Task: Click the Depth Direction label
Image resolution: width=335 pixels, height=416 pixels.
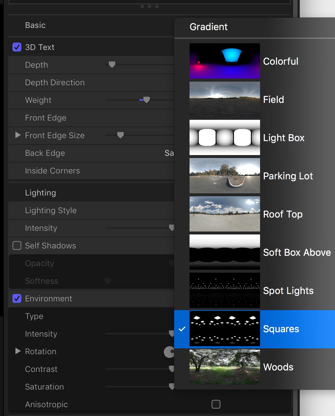Action: click(x=55, y=83)
